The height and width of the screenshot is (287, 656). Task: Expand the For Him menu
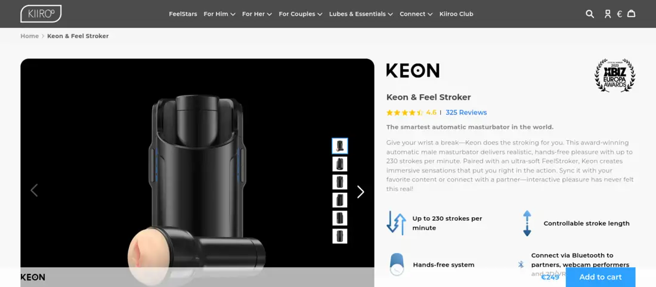coord(219,14)
